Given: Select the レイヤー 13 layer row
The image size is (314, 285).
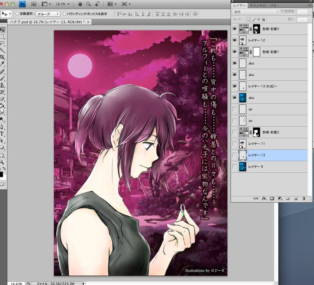Looking at the screenshot, I should (269, 155).
